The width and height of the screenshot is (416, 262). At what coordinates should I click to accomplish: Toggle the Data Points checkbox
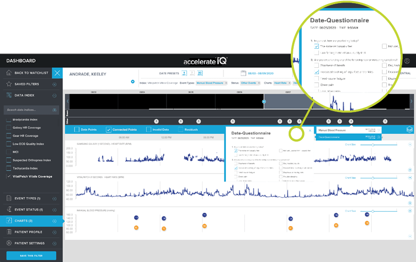77,129
